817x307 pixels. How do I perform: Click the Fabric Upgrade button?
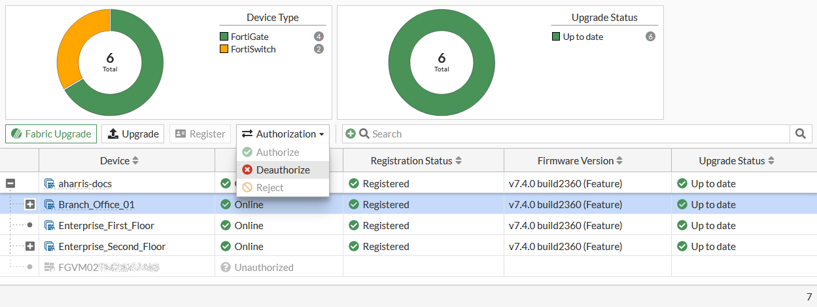coord(51,134)
